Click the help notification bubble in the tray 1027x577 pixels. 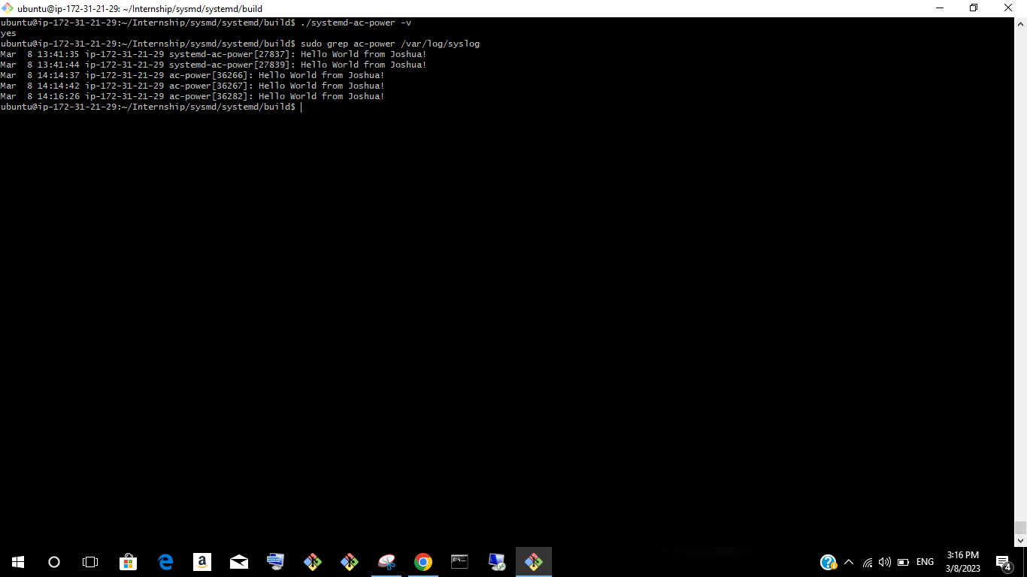click(x=828, y=561)
